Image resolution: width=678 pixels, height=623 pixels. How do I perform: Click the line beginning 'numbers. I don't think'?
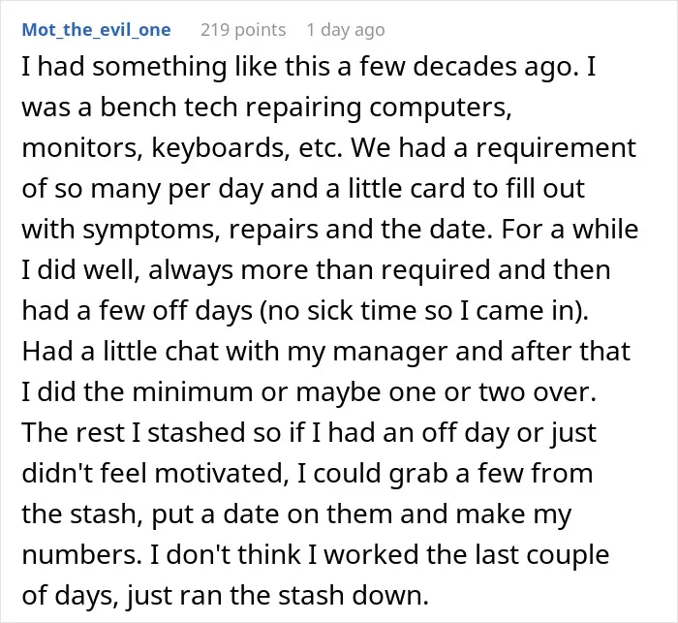click(316, 554)
